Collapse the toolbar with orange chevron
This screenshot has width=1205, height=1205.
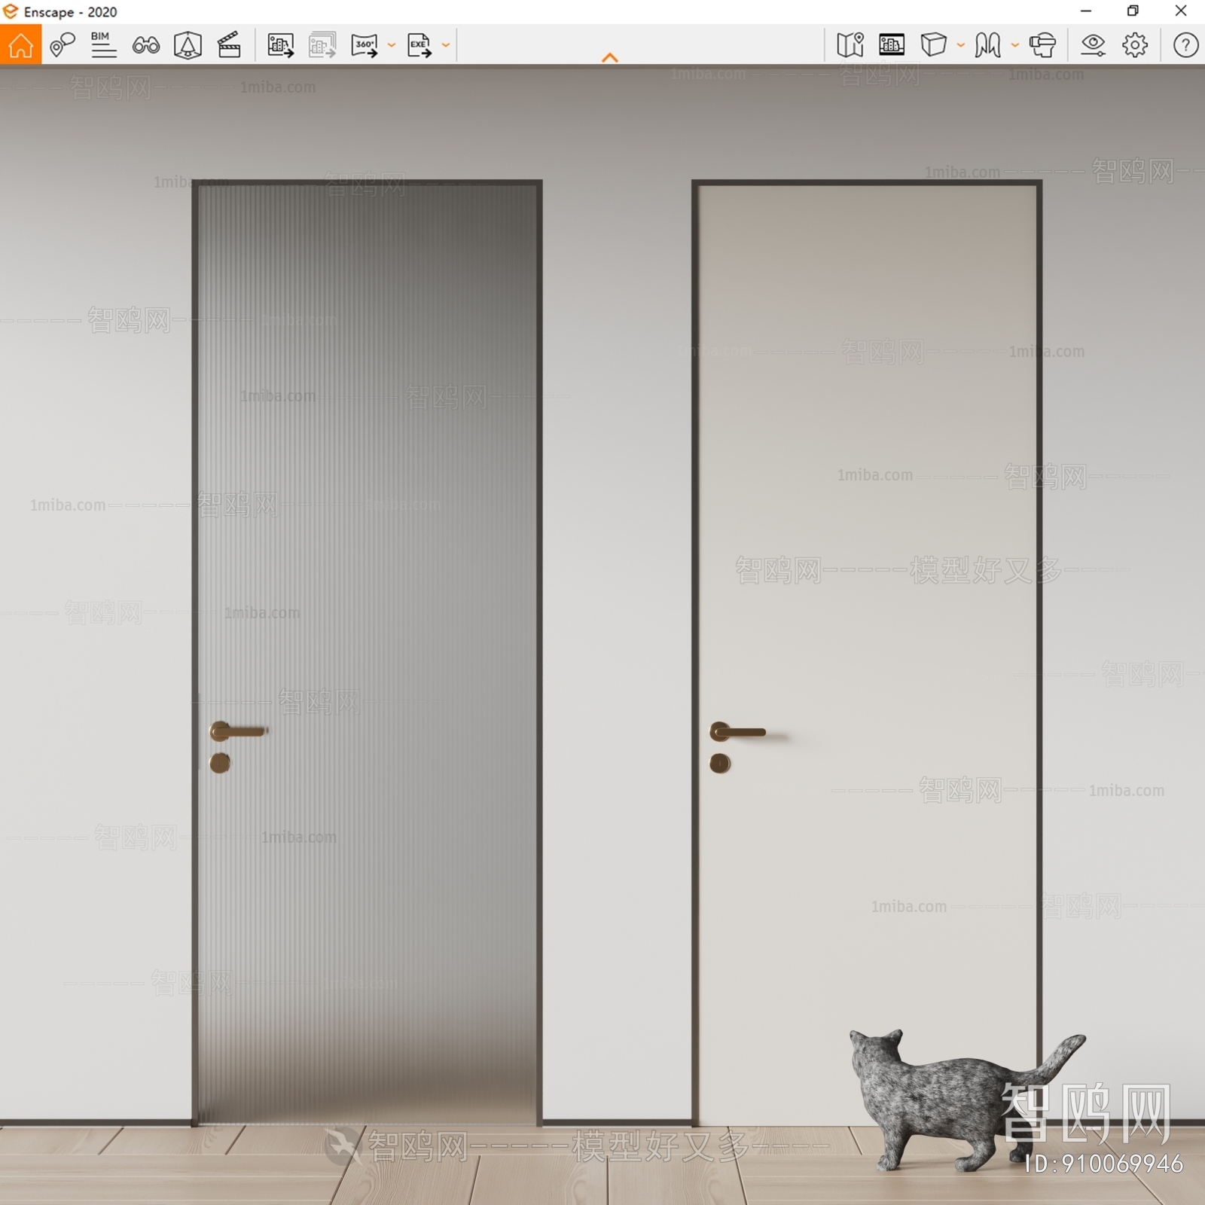[x=610, y=57]
